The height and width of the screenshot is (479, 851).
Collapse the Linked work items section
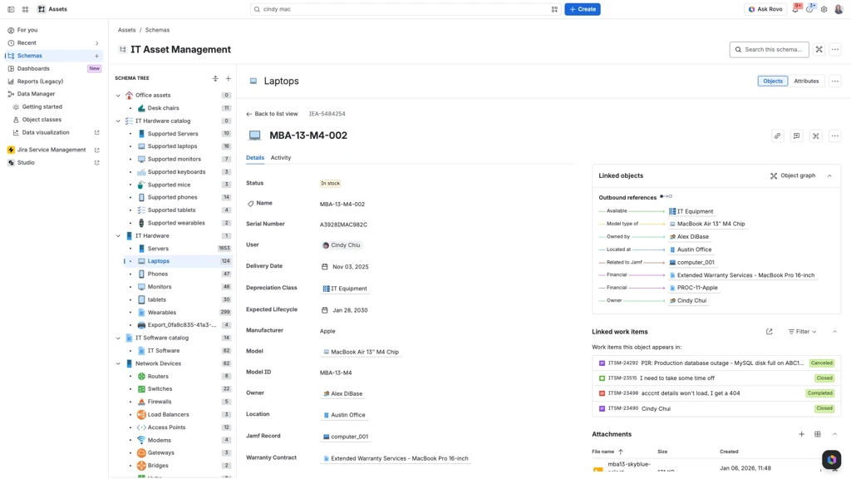coord(834,332)
